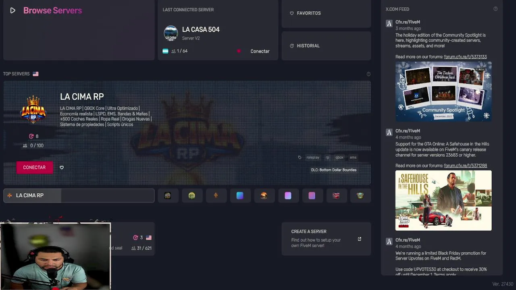Click the 0 / 100 players count

(x=33, y=145)
